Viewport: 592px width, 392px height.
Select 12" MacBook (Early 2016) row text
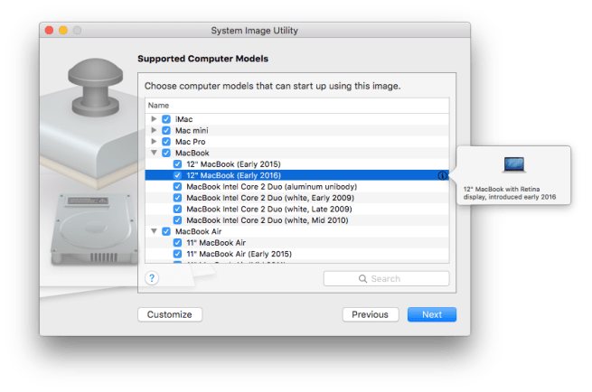pos(234,175)
